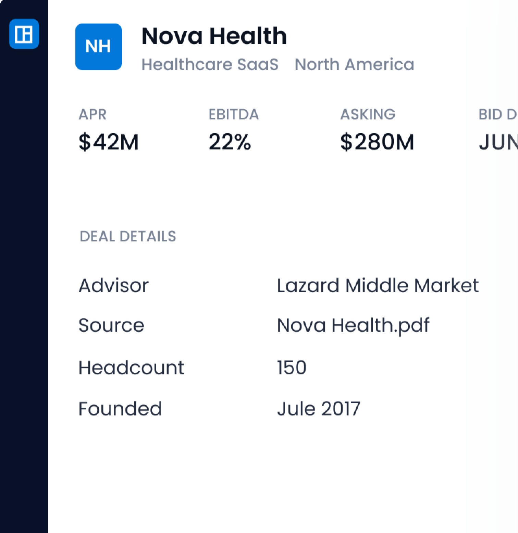Open the Nova Health.pdf source file
Viewport: 518px width, 533px height.
[353, 325]
